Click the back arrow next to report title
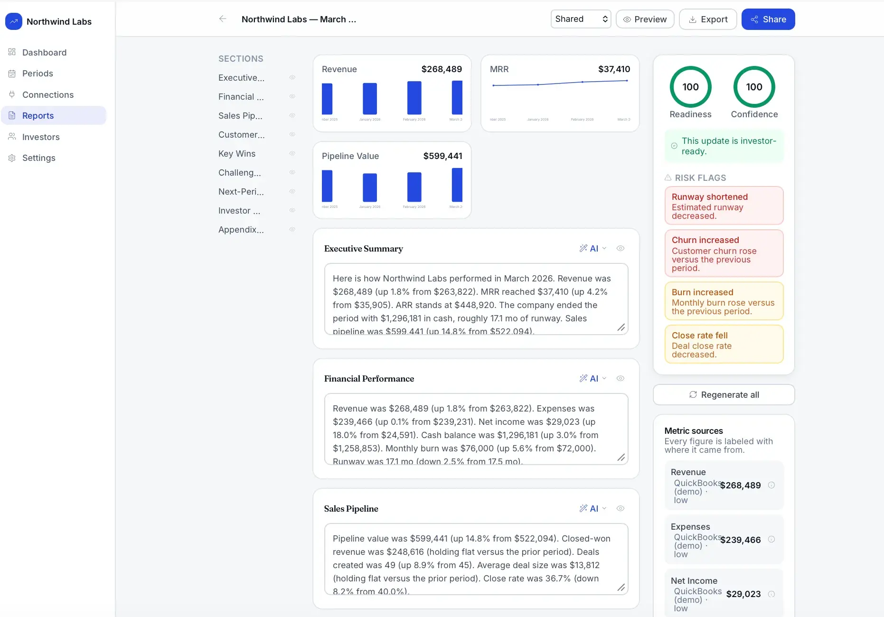Viewport: 884px width, 617px height. pos(222,19)
